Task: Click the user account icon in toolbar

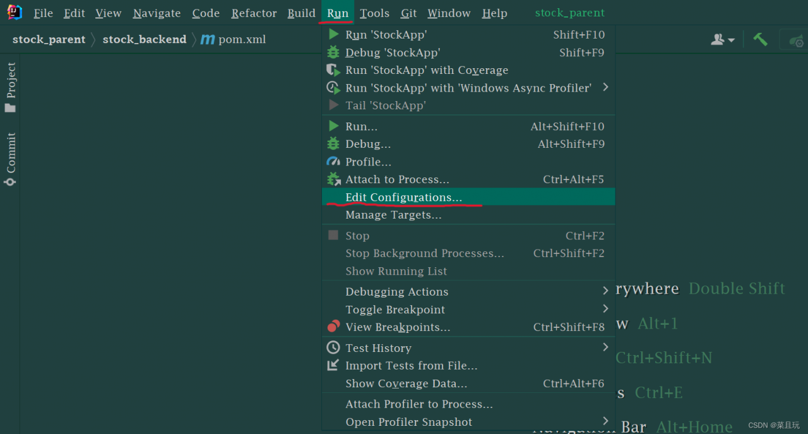Action: tap(718, 39)
